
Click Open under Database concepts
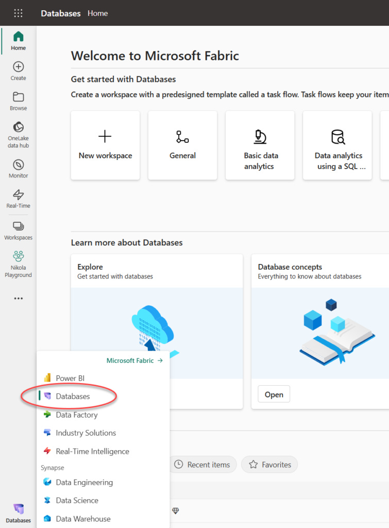[x=274, y=394]
